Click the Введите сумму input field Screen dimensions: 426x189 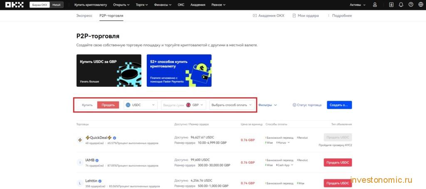coord(173,105)
